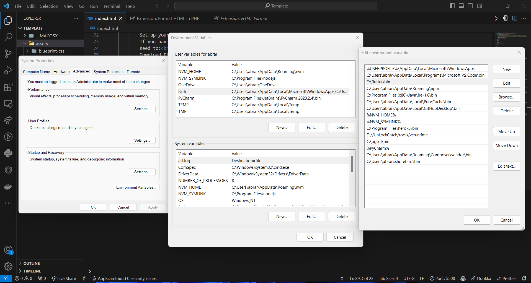Screen dimensions: 531x283
Task: Select the %NVM_HOME% path entry
Action: point(426,115)
